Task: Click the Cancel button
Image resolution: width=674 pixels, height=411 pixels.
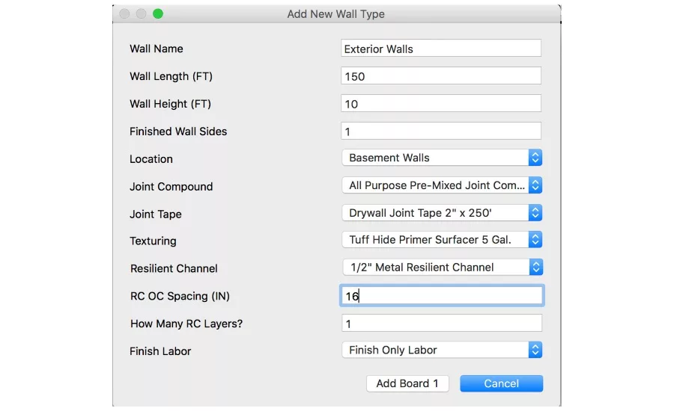Action: tap(501, 383)
